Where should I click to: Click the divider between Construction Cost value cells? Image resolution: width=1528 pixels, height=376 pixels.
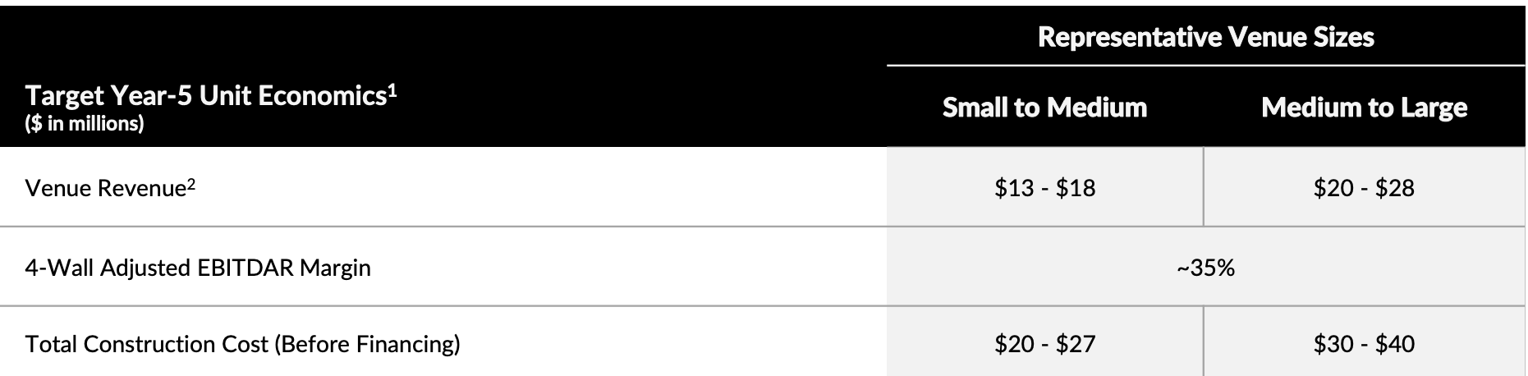pos(1204,344)
